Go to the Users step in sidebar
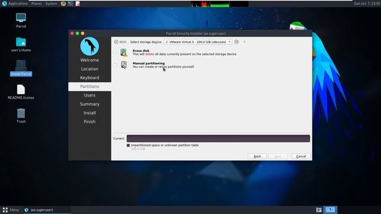 [x=90, y=95]
